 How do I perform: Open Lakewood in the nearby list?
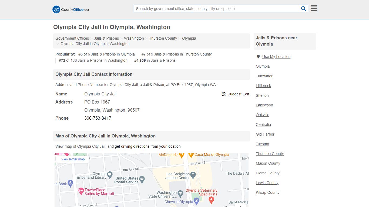tap(264, 105)
